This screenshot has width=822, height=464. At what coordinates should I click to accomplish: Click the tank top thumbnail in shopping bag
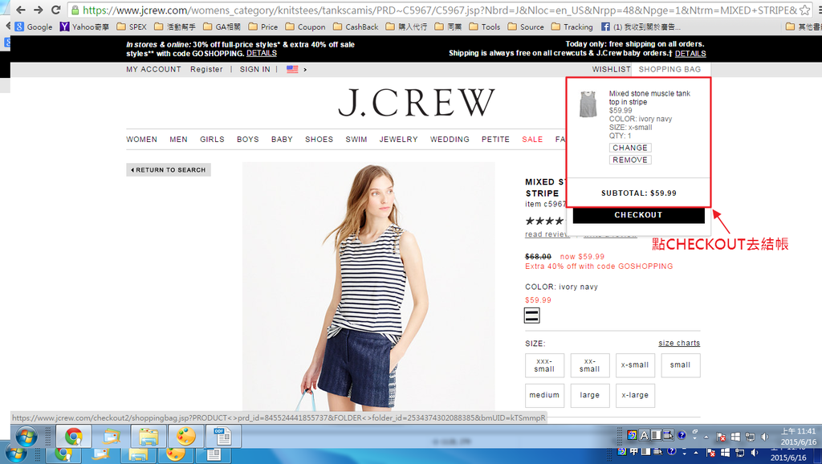[x=588, y=104]
